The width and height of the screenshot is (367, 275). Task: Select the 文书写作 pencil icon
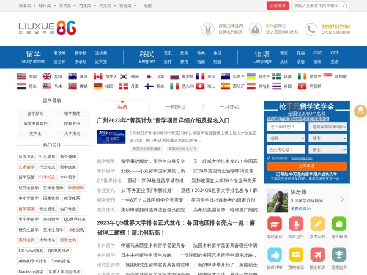click(317, 224)
